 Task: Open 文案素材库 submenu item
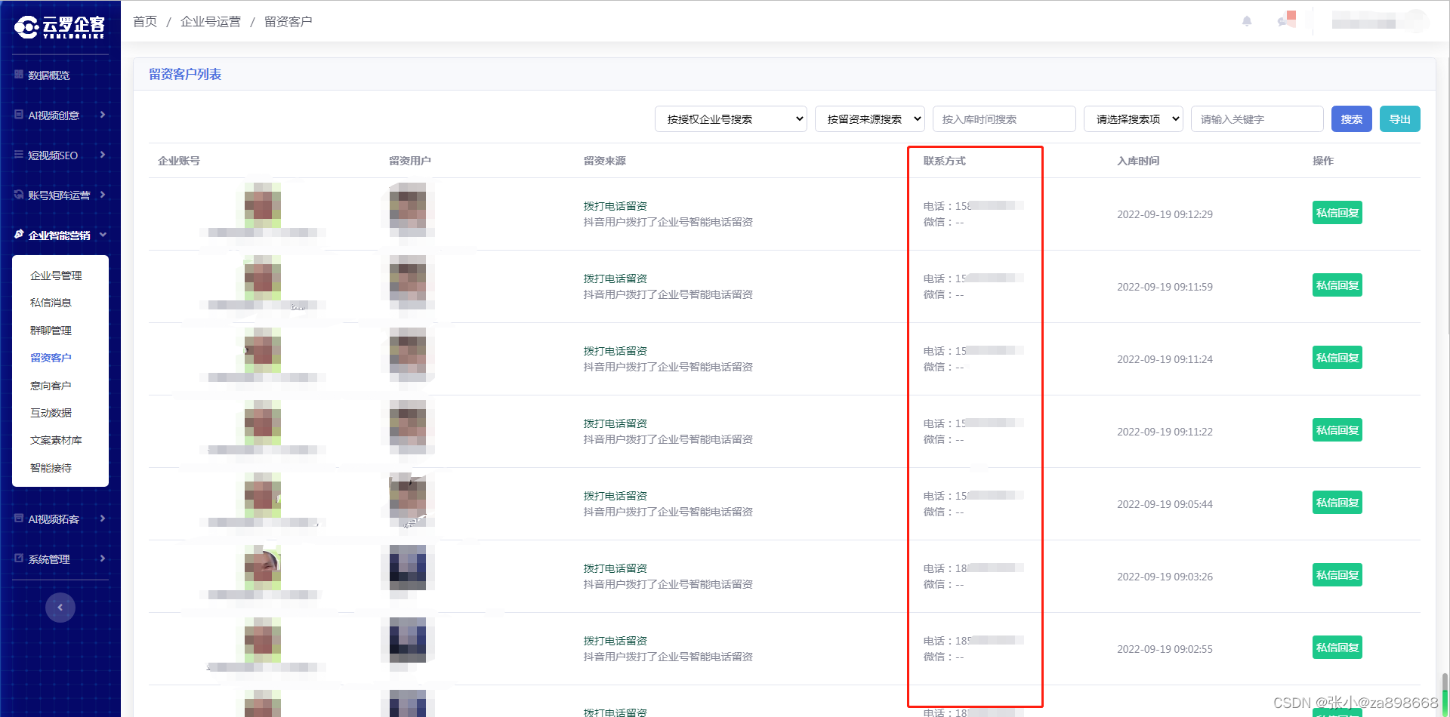click(x=57, y=440)
